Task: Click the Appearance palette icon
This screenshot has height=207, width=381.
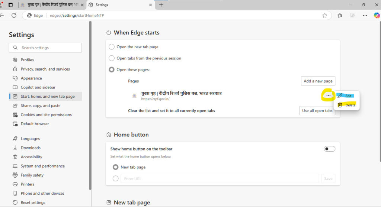Action: click(x=15, y=78)
